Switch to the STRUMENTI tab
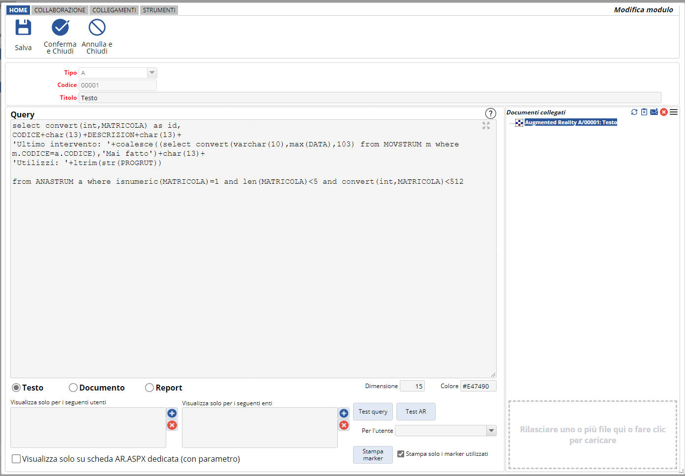The height and width of the screenshot is (476, 685). 159,10
